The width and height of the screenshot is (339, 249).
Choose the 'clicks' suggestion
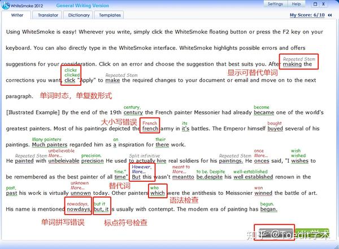click(71, 70)
